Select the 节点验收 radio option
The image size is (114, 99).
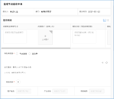(x=17, y=54)
